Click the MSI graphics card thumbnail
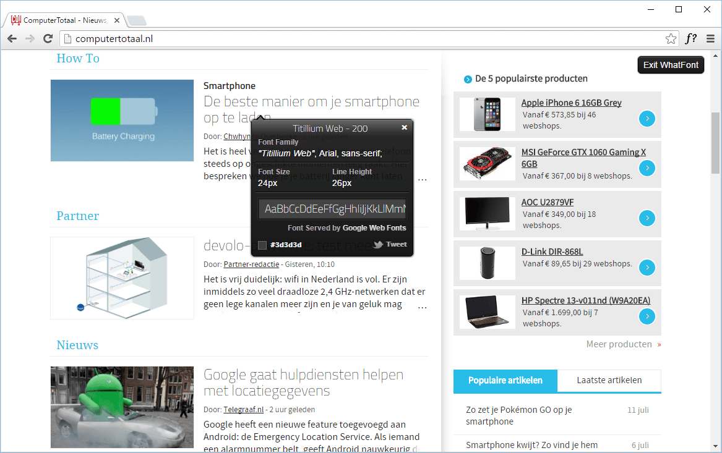722x453 pixels. point(487,164)
